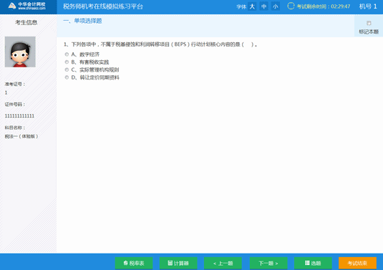Click the 机号 1 label
The image size is (383, 270).
pos(368,6)
